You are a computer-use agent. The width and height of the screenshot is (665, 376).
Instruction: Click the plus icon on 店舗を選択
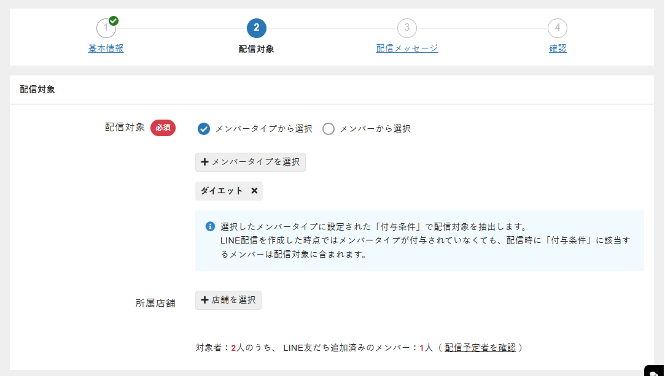tap(203, 300)
